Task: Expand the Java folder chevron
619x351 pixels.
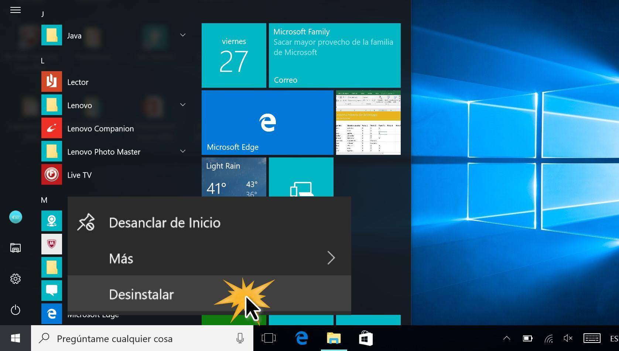Action: point(183,35)
